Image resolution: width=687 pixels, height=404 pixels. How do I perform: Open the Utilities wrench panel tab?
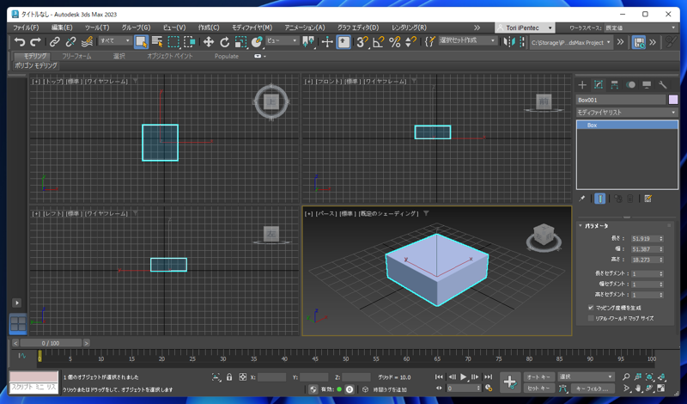pyautogui.click(x=662, y=84)
